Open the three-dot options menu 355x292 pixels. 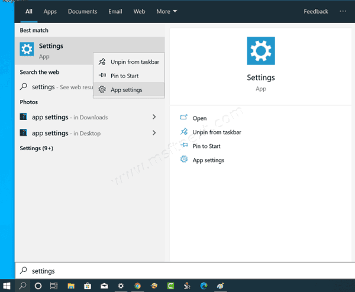tap(343, 11)
